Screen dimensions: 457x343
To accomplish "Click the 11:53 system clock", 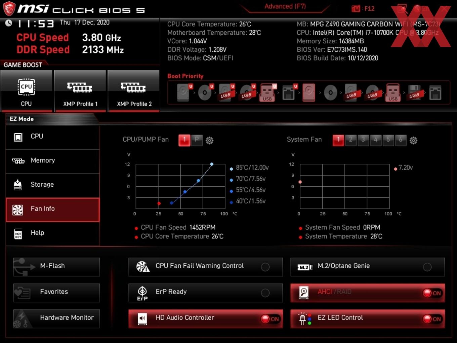I will 36,24.
